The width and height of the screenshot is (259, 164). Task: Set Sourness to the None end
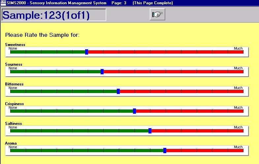(x=11, y=72)
